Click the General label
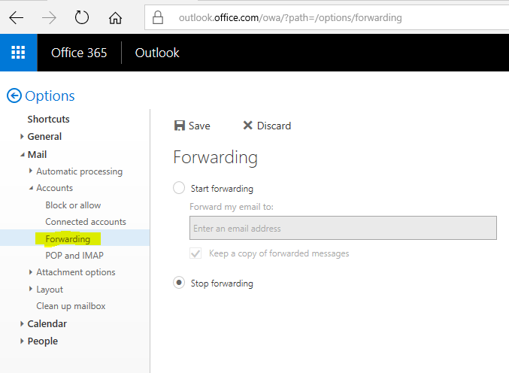The width and height of the screenshot is (509, 373). 44,137
